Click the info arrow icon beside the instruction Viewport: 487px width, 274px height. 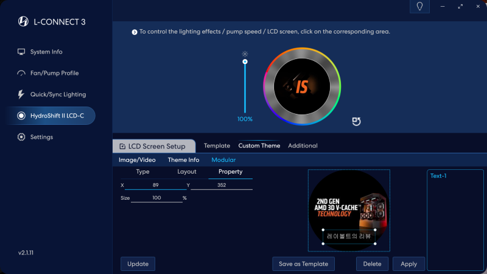pyautogui.click(x=135, y=32)
